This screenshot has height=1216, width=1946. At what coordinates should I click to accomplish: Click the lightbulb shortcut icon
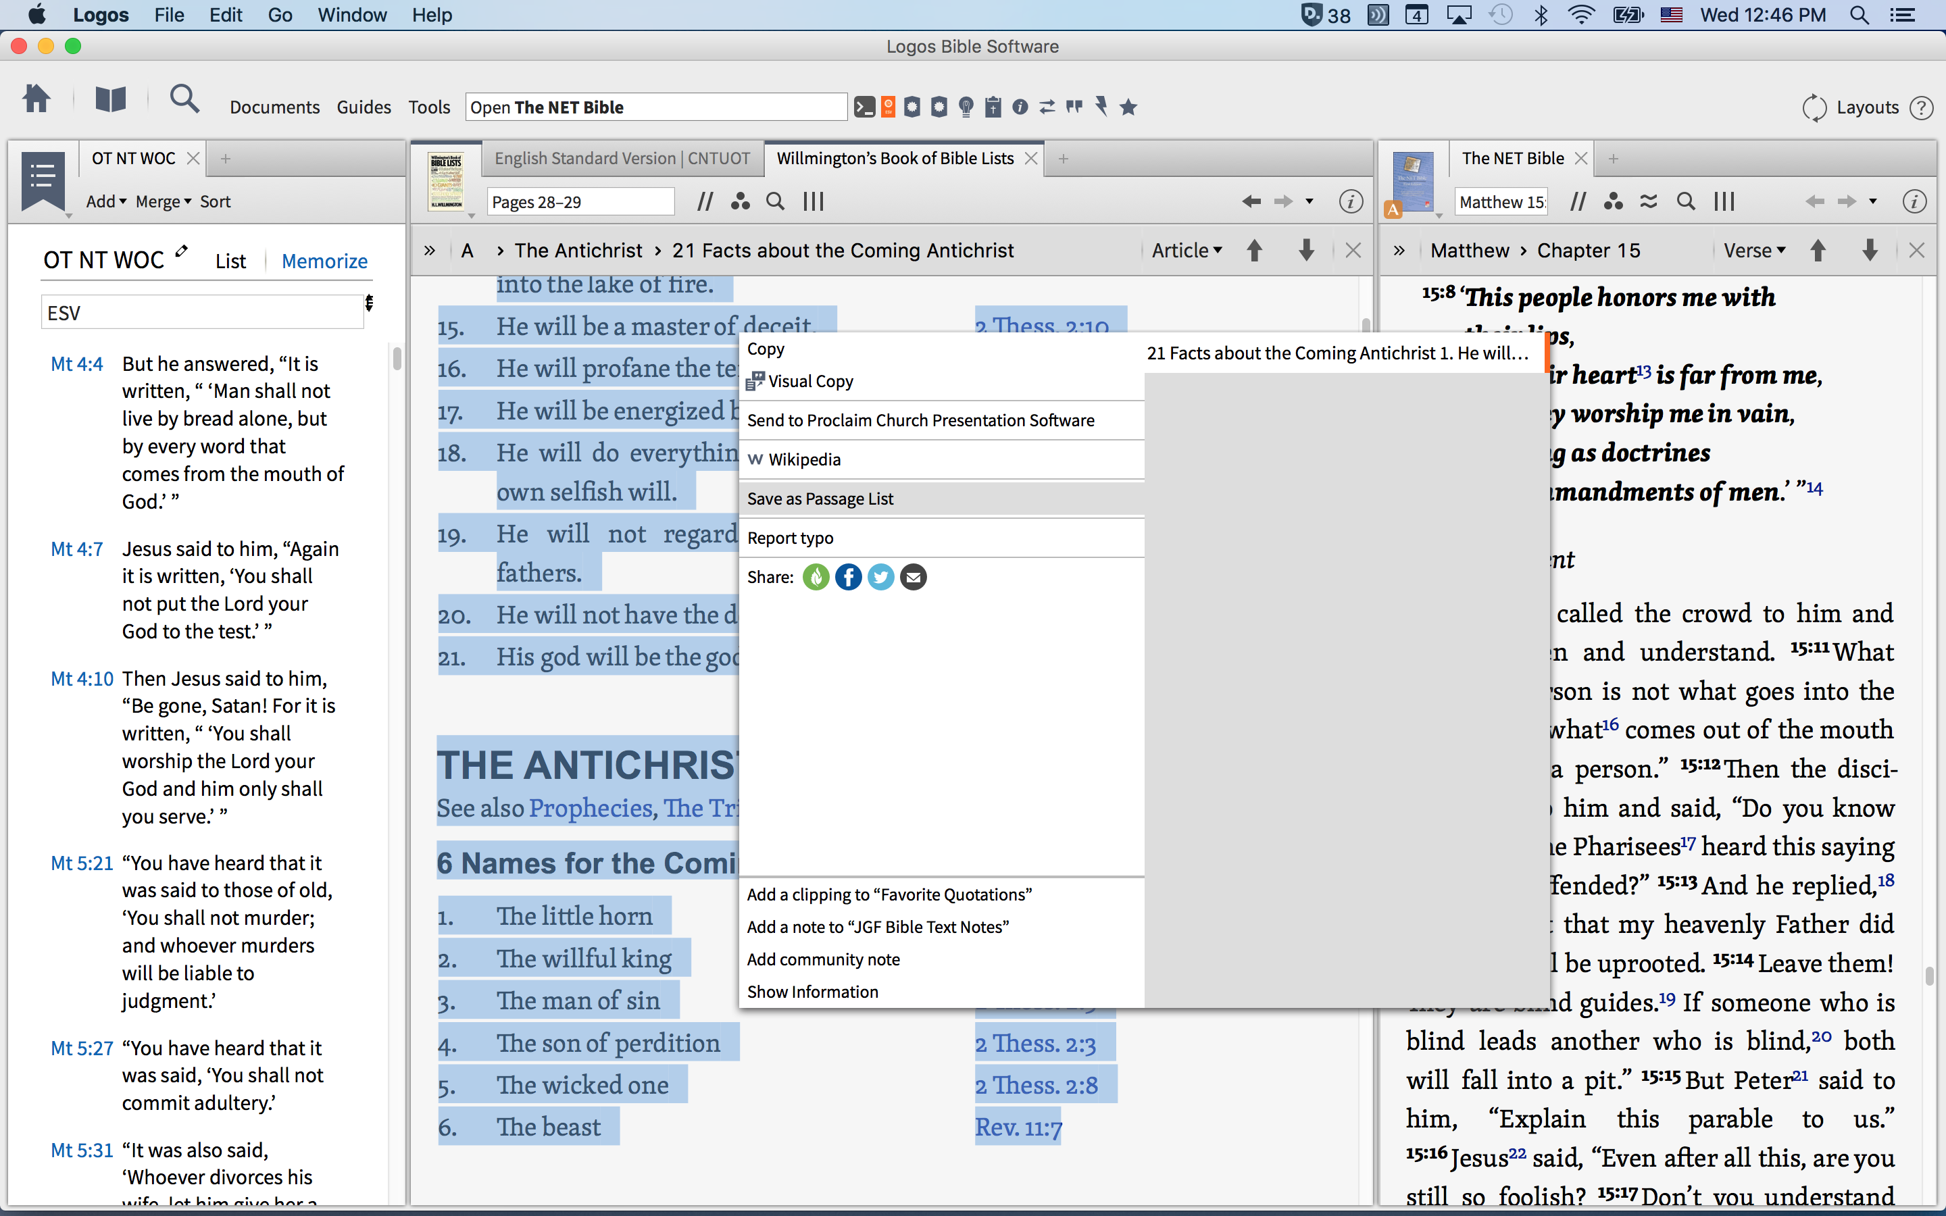pyautogui.click(x=966, y=107)
